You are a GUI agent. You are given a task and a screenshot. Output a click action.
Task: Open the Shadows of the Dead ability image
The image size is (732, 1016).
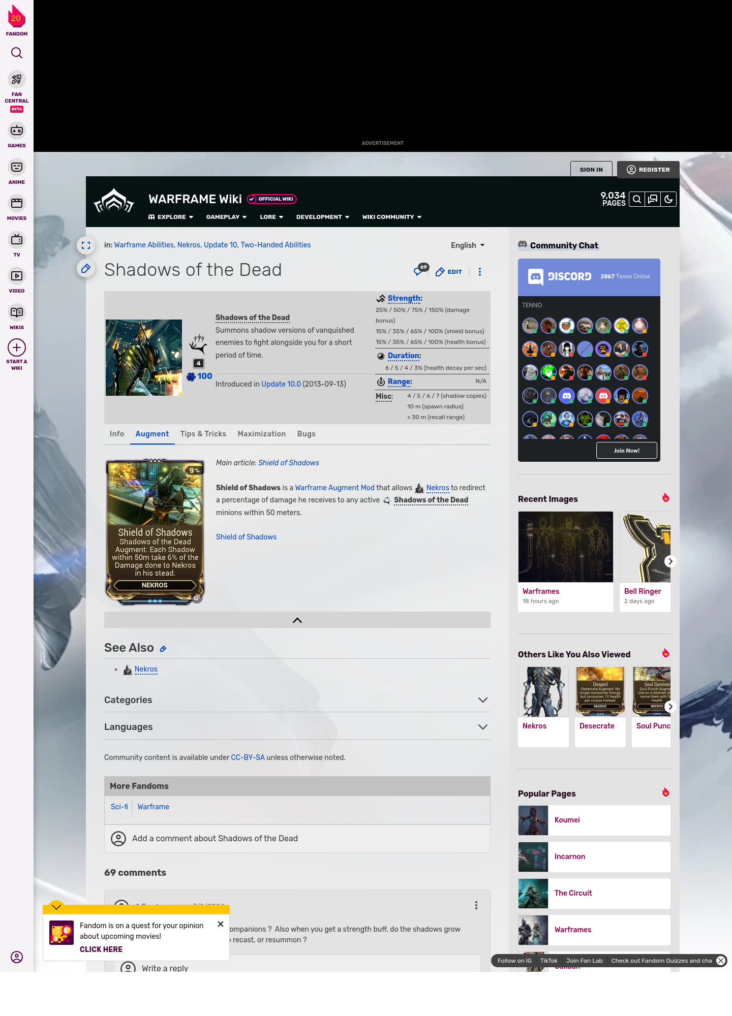point(144,358)
